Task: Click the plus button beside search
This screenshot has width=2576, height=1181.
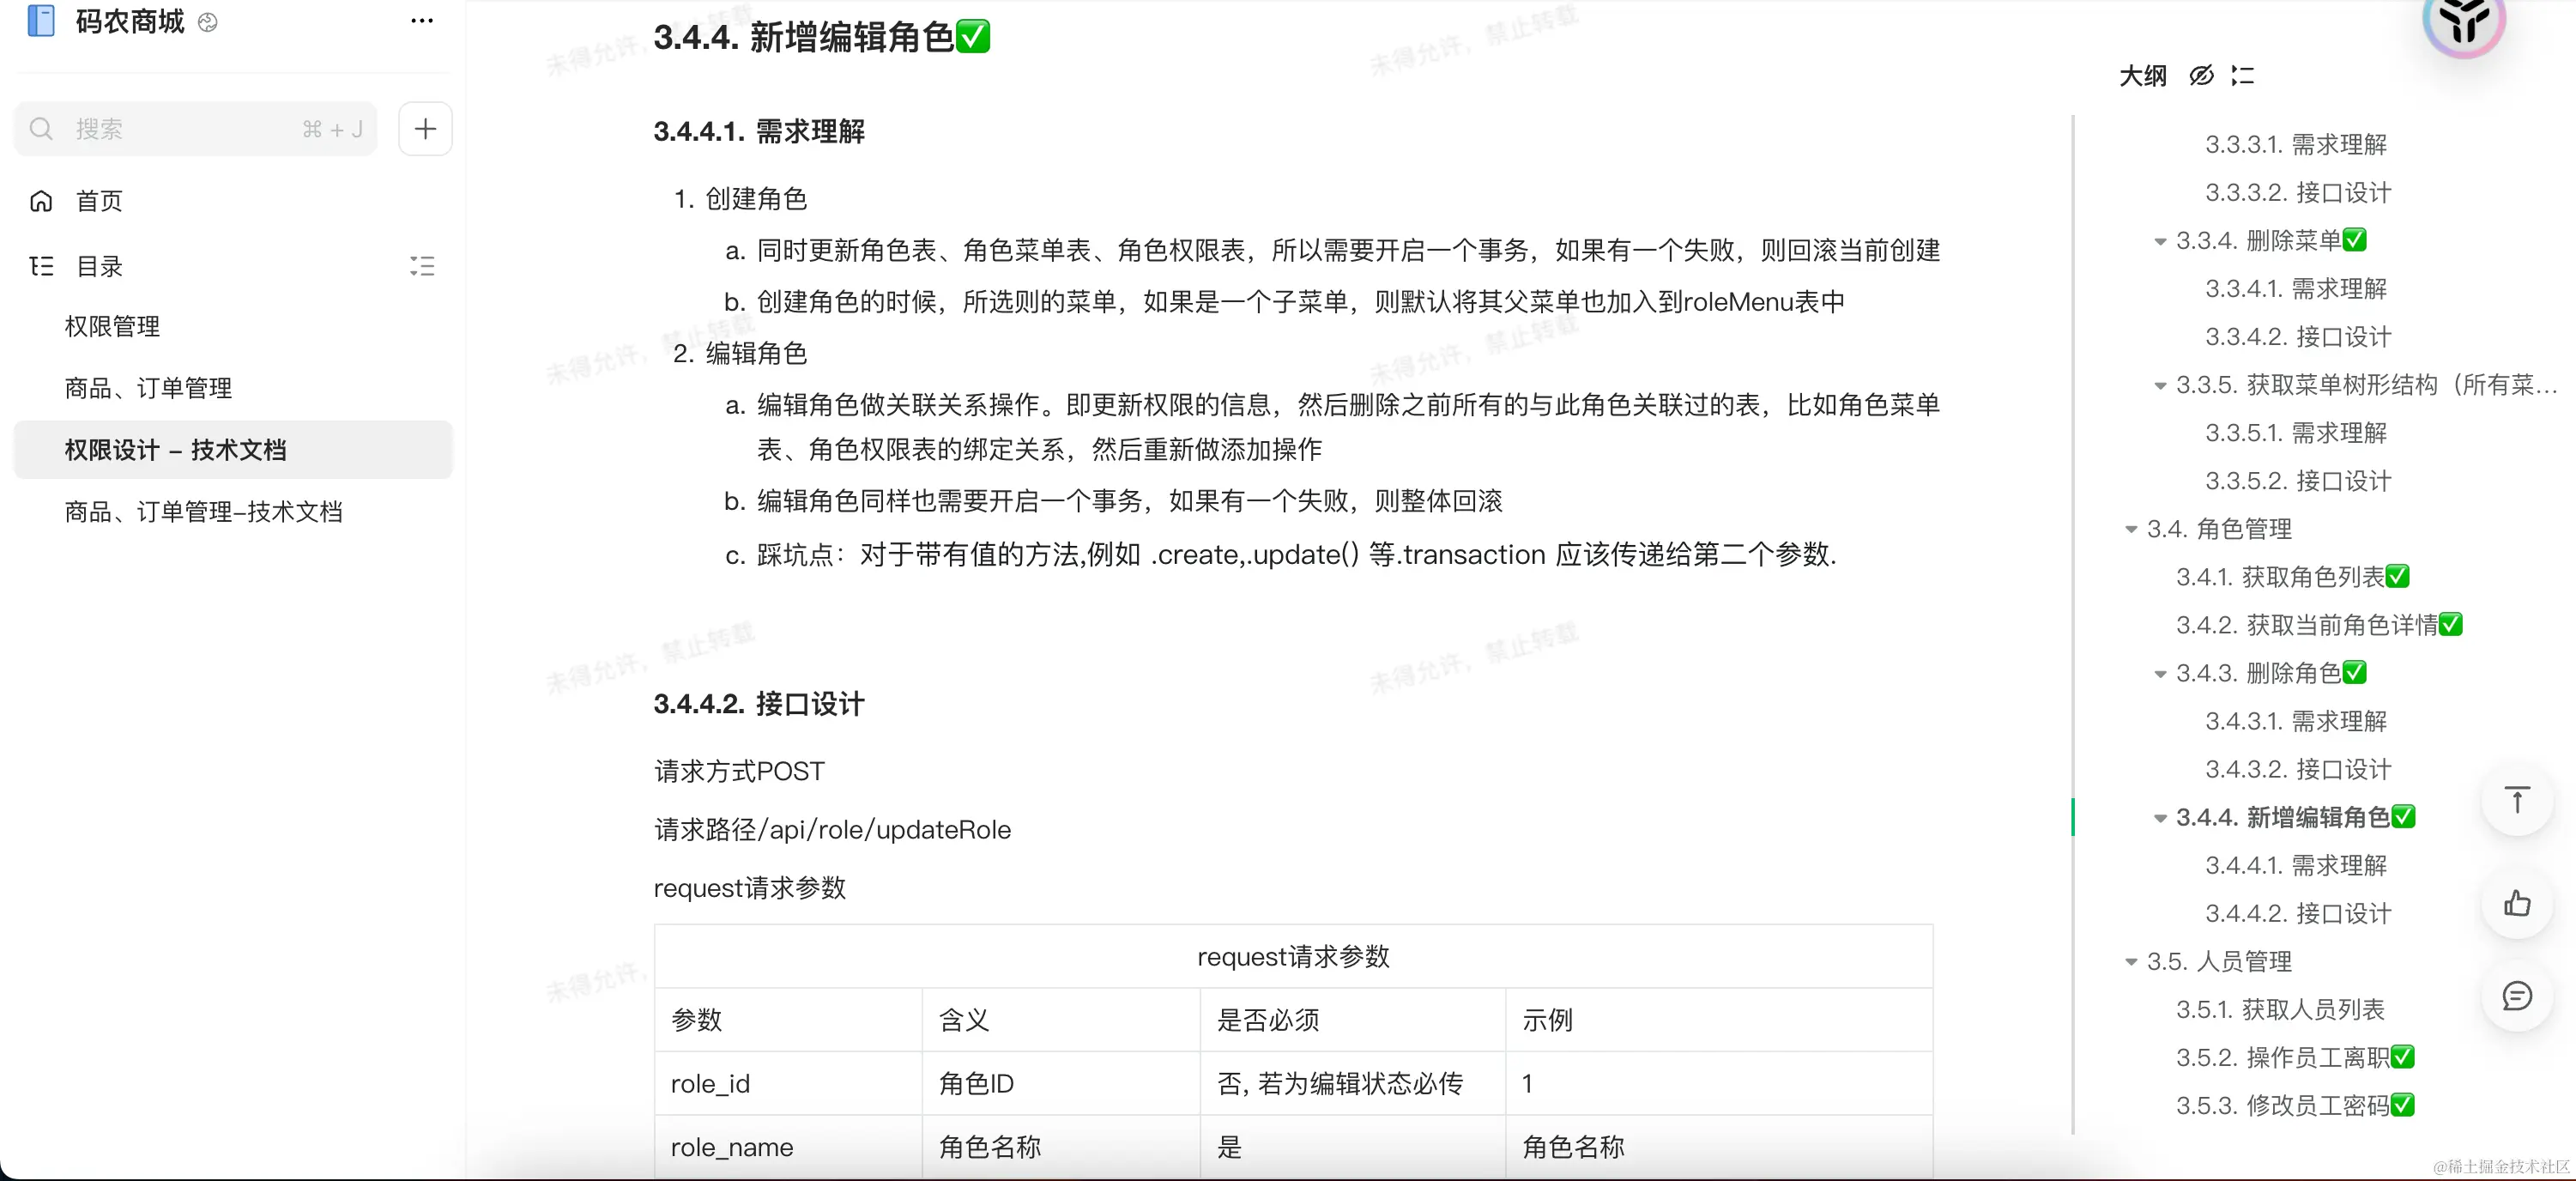Action: pyautogui.click(x=425, y=129)
